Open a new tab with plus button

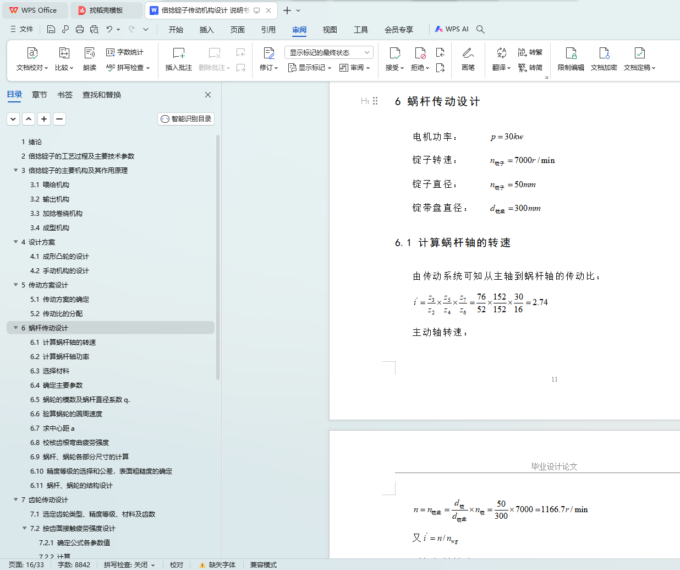(287, 10)
